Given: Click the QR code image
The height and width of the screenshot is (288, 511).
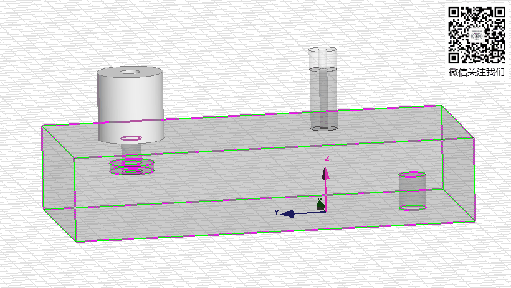Looking at the screenshot, I should pos(477,35).
